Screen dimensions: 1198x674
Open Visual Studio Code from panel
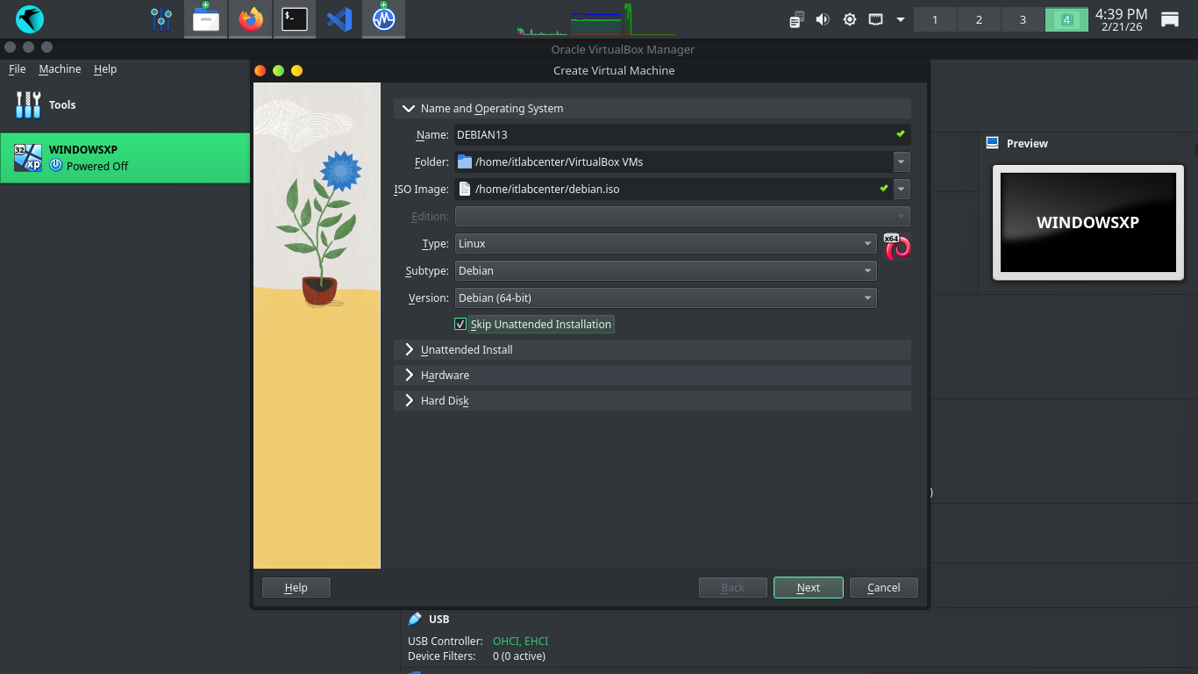coord(339,18)
